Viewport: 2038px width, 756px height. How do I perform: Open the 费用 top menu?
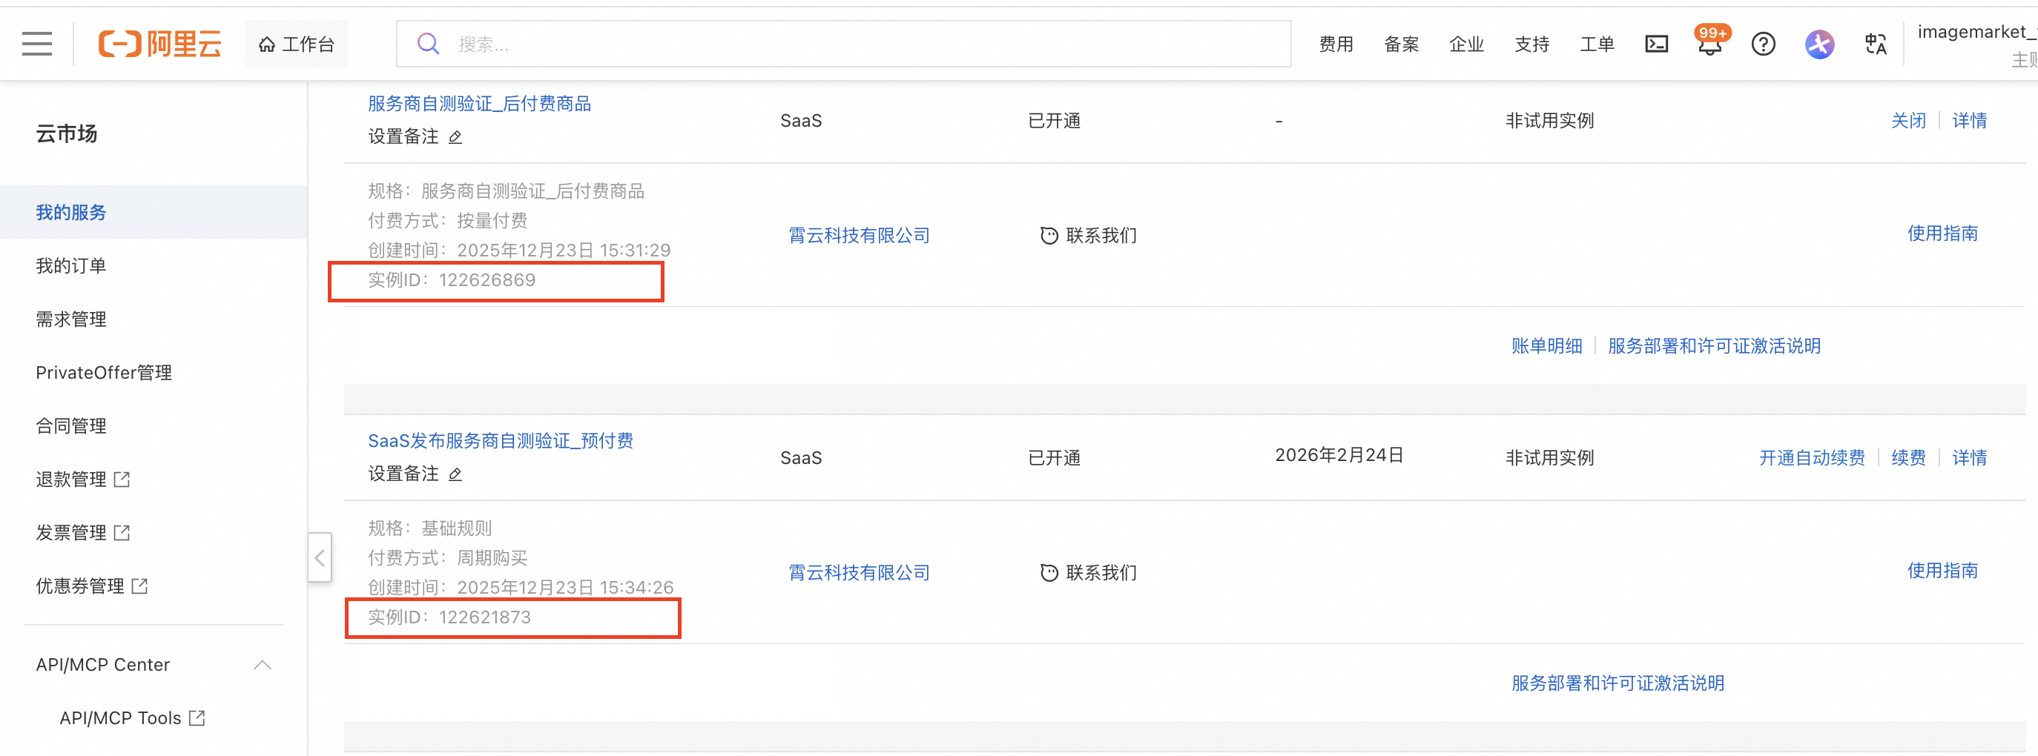[1336, 44]
